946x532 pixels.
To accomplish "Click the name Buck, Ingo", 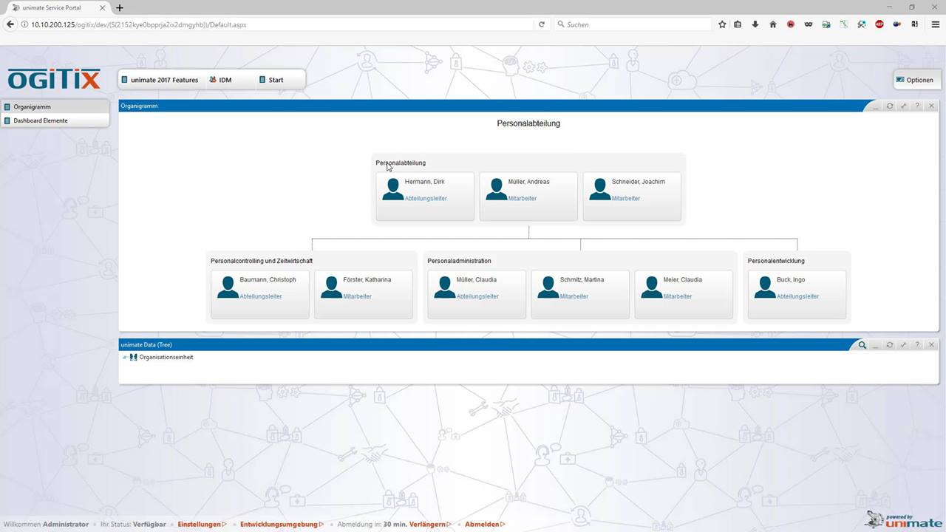I will (x=791, y=280).
